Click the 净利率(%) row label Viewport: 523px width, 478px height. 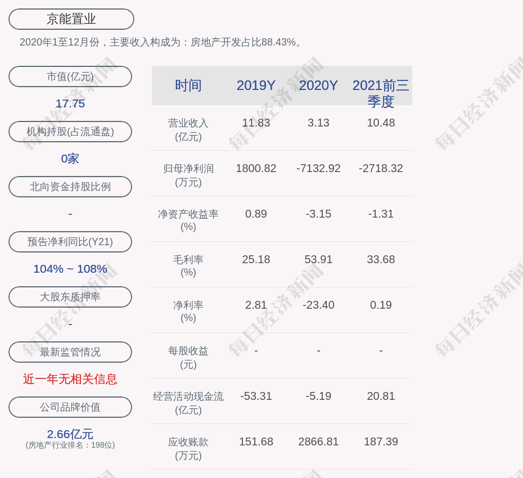[x=188, y=312]
